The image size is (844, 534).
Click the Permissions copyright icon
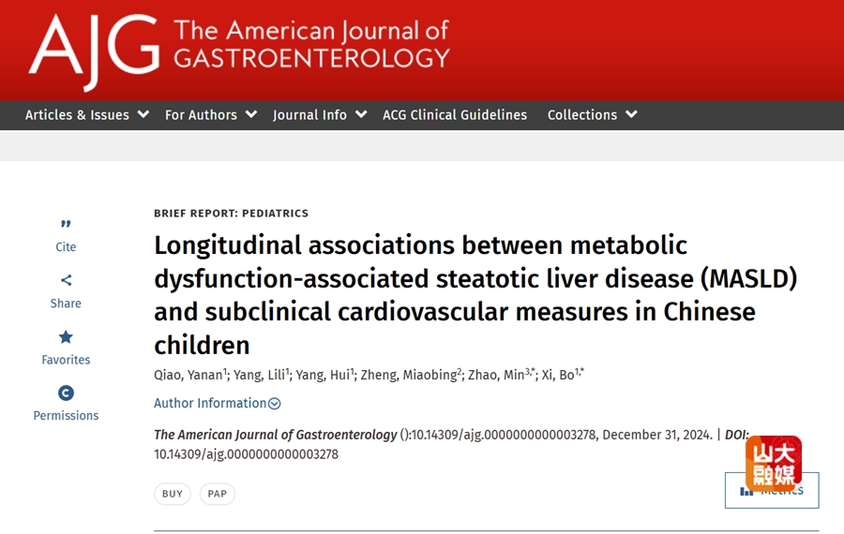coord(66,393)
